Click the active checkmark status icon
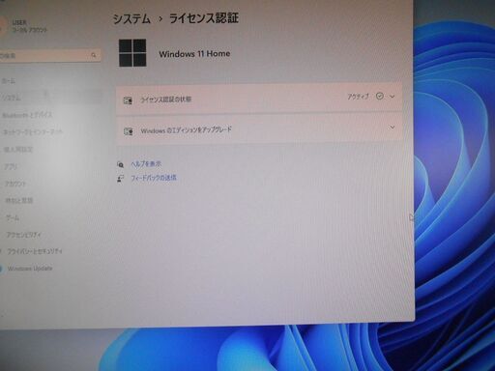The width and height of the screenshot is (495, 371). [x=380, y=96]
